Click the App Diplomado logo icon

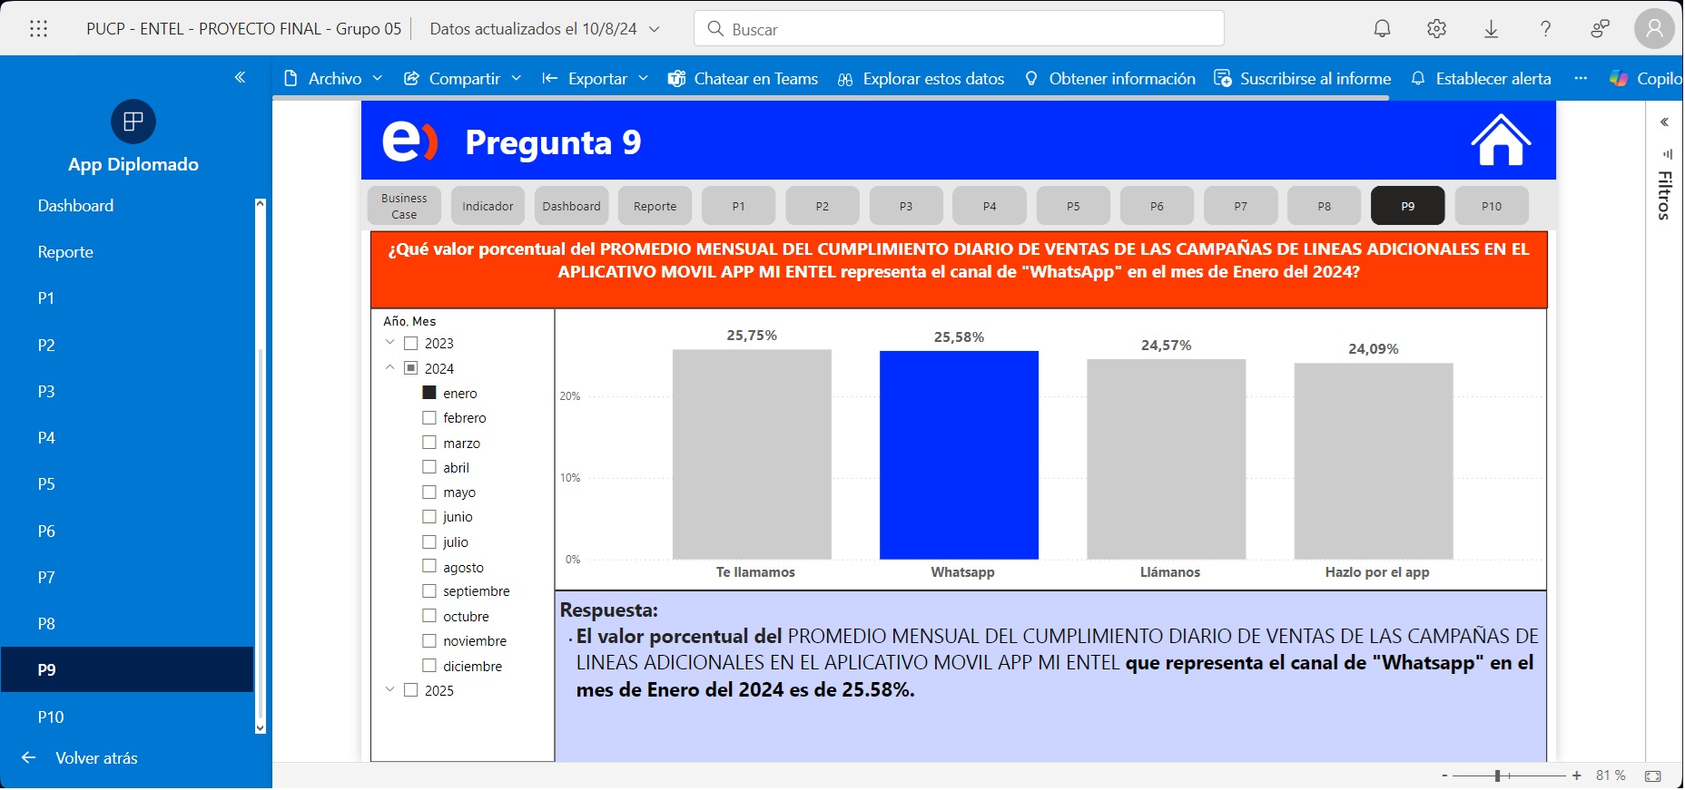(x=133, y=122)
